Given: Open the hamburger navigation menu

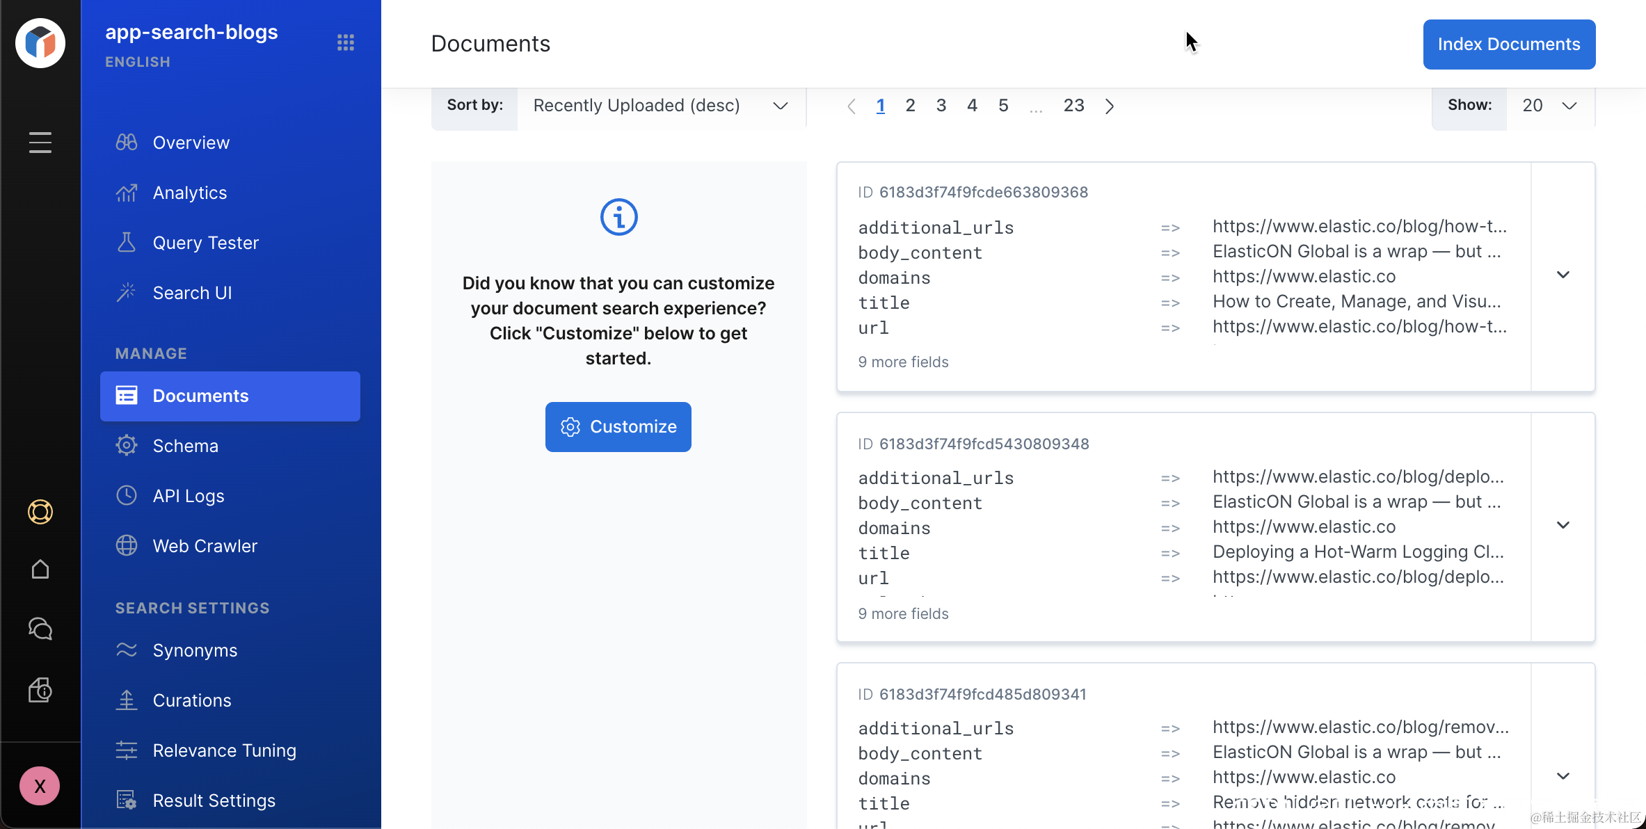Looking at the screenshot, I should [x=40, y=143].
